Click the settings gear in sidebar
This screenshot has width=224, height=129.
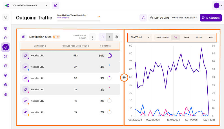click(x=6, y=85)
